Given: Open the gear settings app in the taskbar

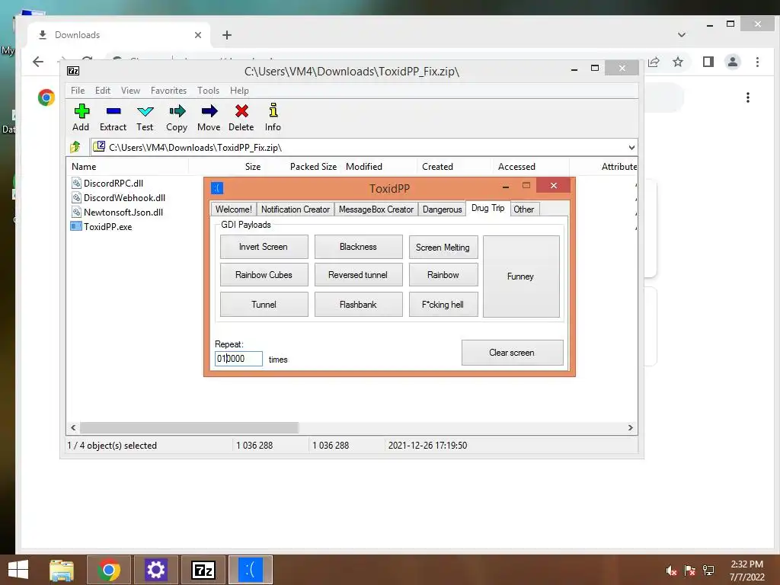Looking at the screenshot, I should click(x=155, y=570).
